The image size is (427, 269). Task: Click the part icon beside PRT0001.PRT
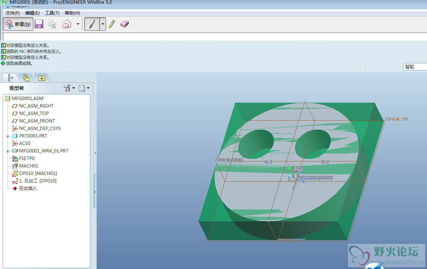coord(15,136)
